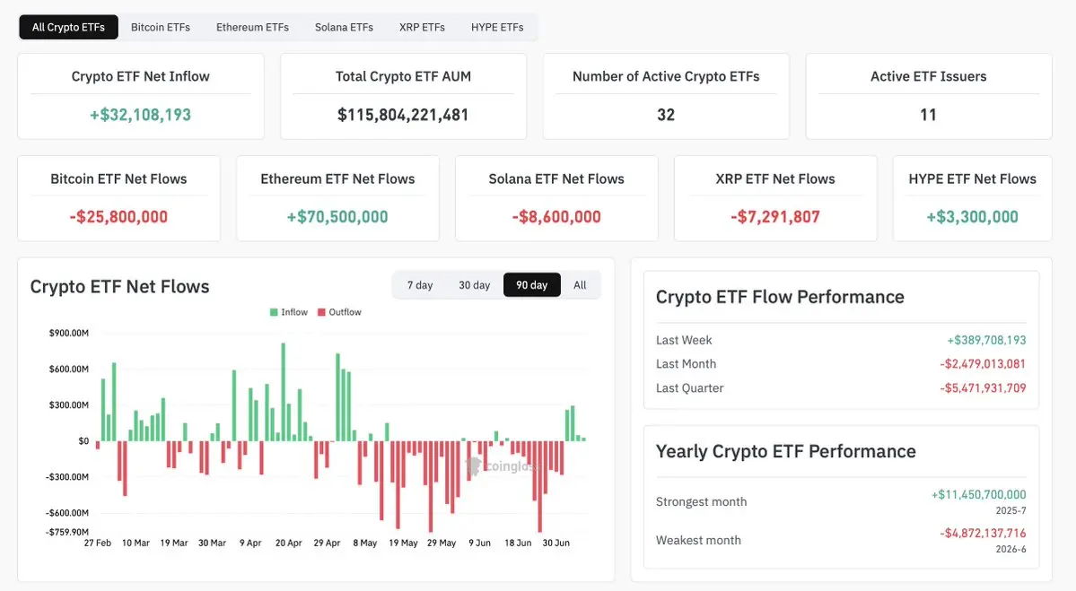Open the XRP ETFs tab

click(x=422, y=28)
